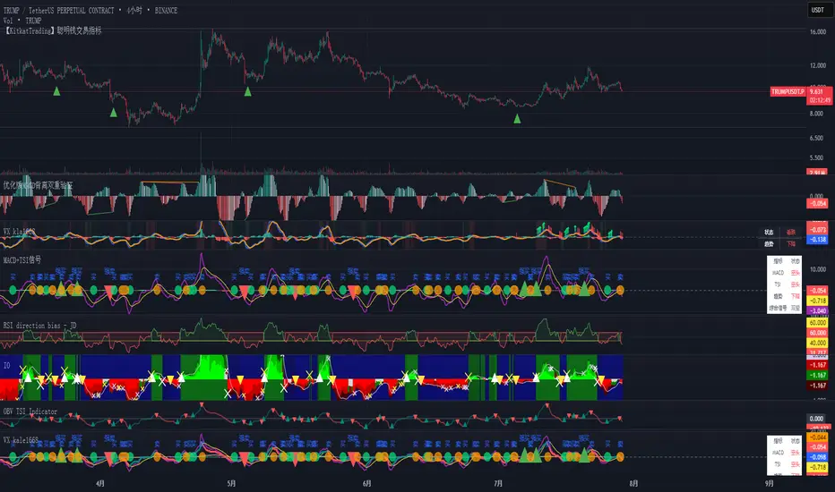The height and width of the screenshot is (492, 835).
Task: Select the VX kale1668 legend at bottom
Action: click(21, 440)
